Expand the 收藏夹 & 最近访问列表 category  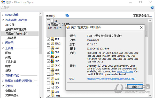point(3,81)
